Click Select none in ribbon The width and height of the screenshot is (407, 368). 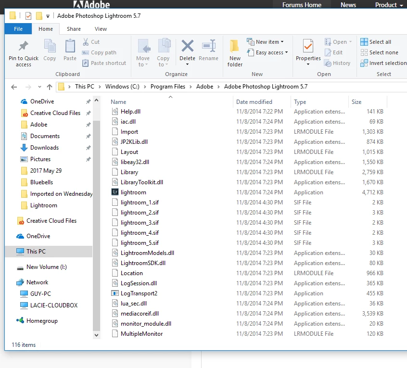click(x=379, y=52)
